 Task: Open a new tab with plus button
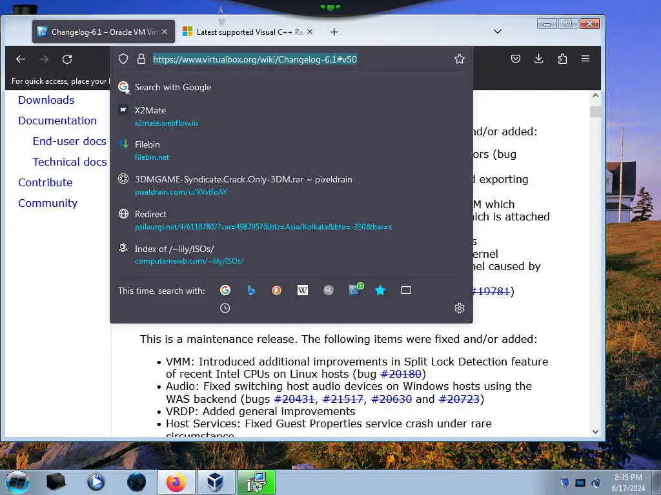[334, 32]
